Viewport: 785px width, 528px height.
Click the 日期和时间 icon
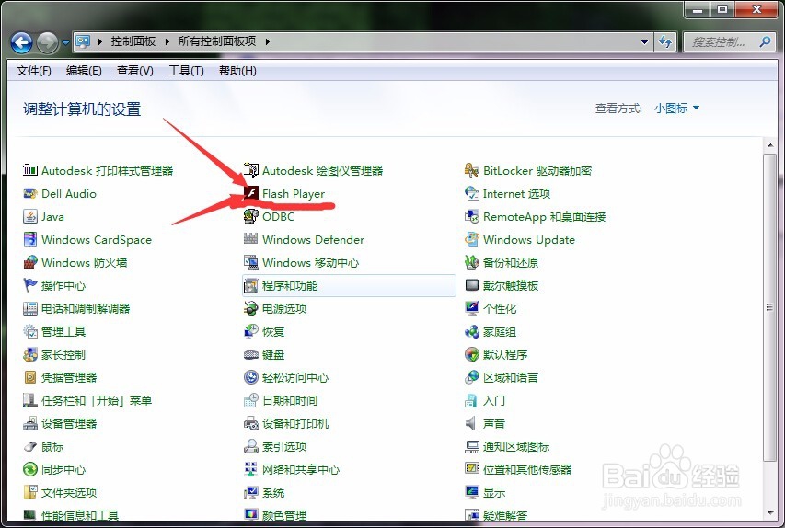coord(251,400)
